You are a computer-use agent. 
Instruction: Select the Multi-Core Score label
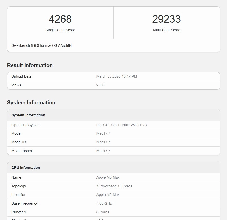[166, 30]
